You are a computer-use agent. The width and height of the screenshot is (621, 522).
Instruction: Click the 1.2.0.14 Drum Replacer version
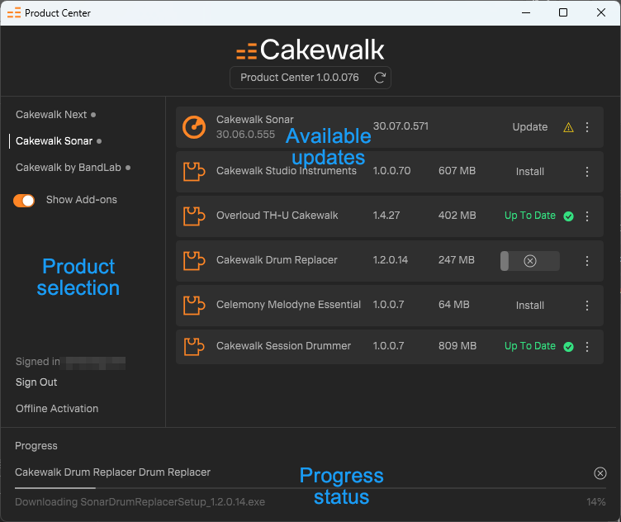click(390, 260)
